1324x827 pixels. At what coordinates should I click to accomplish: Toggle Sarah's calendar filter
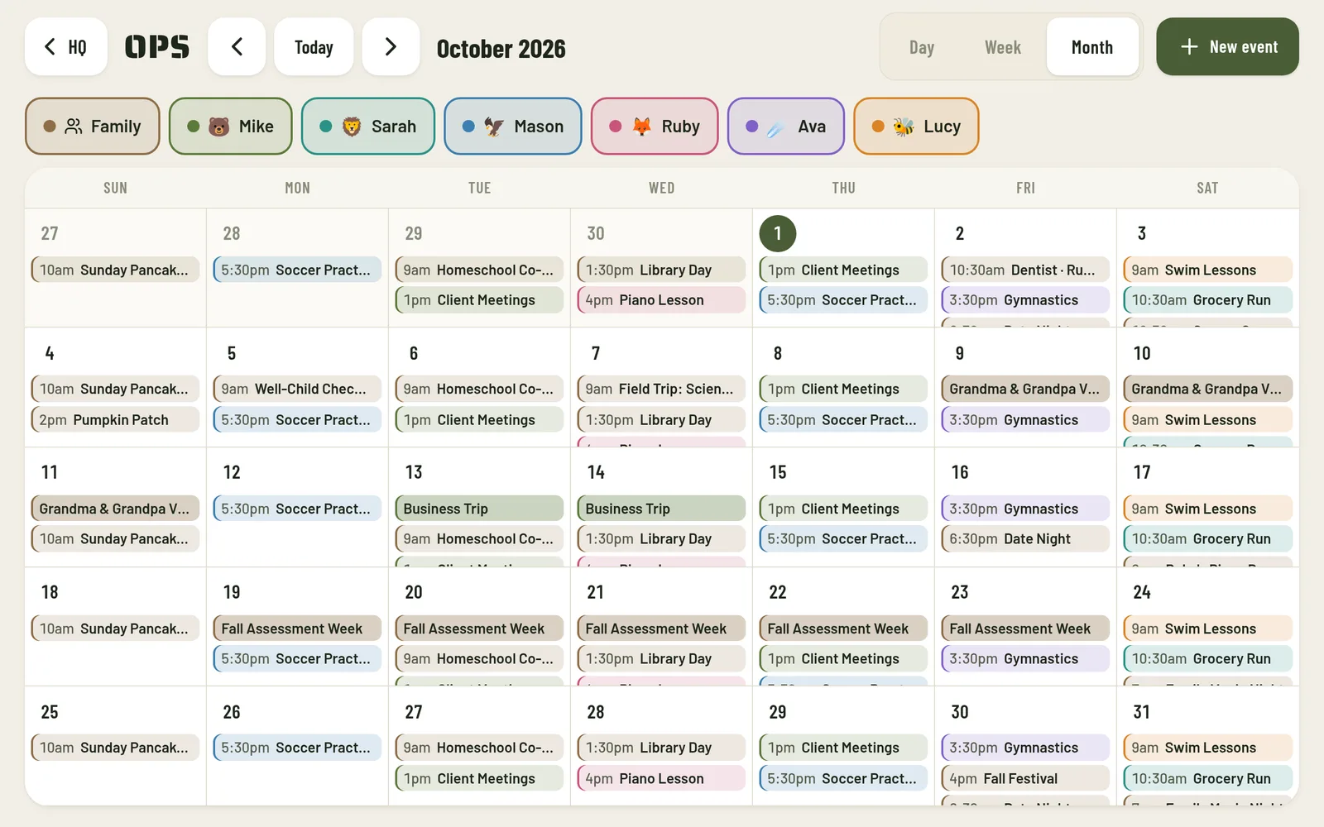368,127
